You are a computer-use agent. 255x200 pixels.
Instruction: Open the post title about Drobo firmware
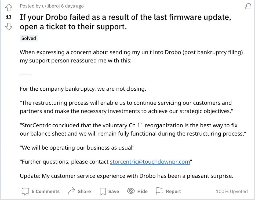pos(125,22)
